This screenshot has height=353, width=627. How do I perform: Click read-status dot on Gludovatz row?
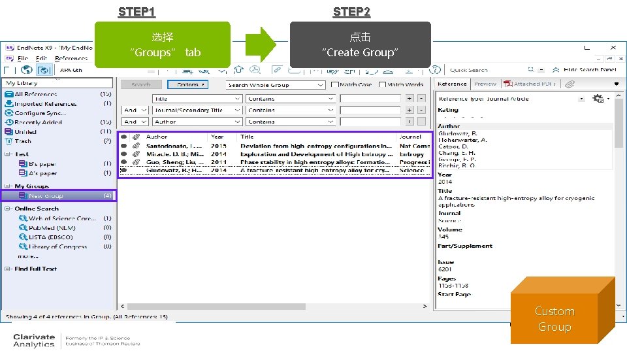123,170
